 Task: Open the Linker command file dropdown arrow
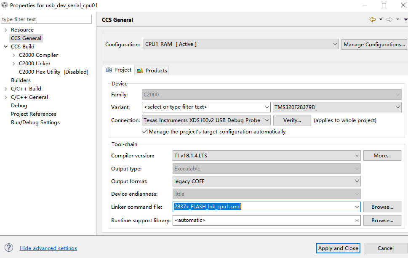pyautogui.click(x=357, y=207)
